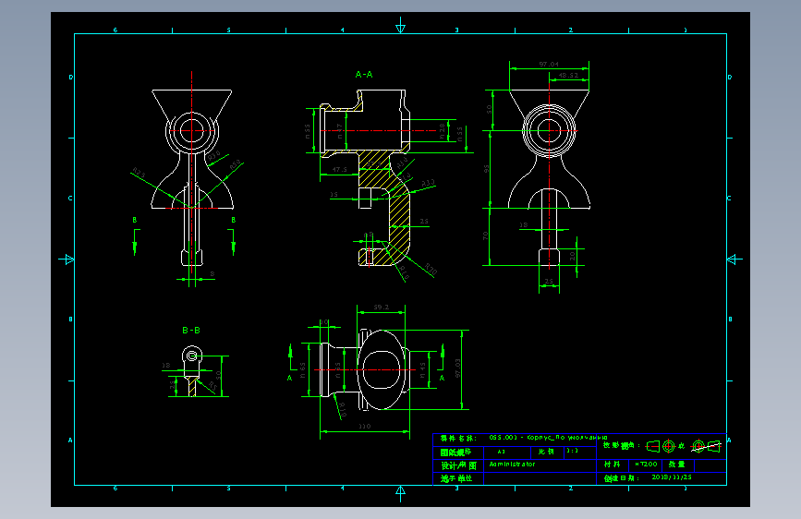Viewport: 801px width, 519px height.
Task: Select the 20 dimension near handle end
Action: [x=572, y=256]
